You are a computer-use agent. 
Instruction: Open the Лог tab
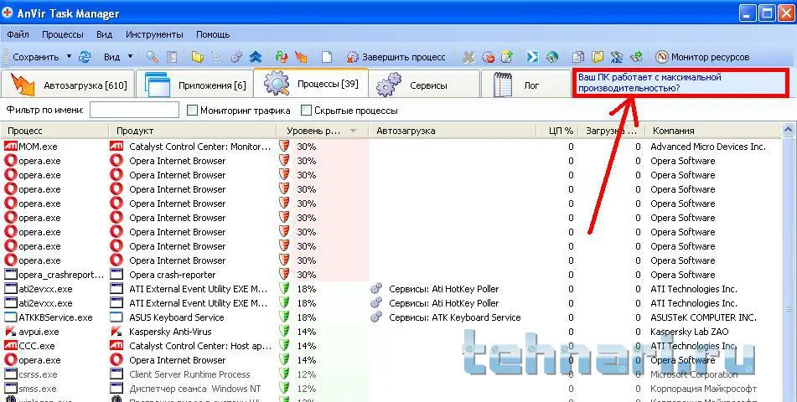(x=525, y=85)
